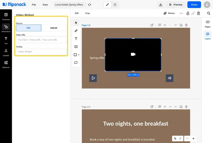Switch to pencil edit mode
This screenshot has width=213, height=143.
click(x=107, y=5)
